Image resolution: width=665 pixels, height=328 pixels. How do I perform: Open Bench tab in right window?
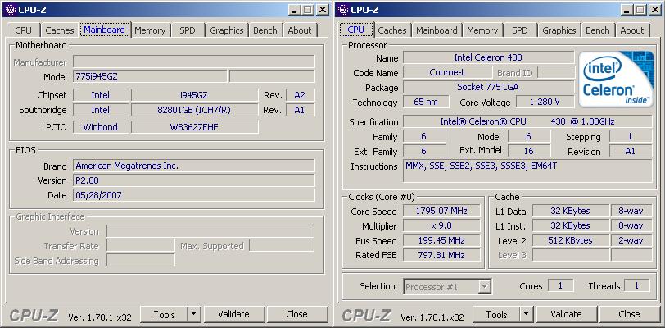pyautogui.click(x=598, y=30)
